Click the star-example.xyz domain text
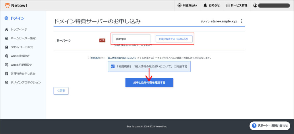Viewport: 294px width, 134px height. click(224, 21)
